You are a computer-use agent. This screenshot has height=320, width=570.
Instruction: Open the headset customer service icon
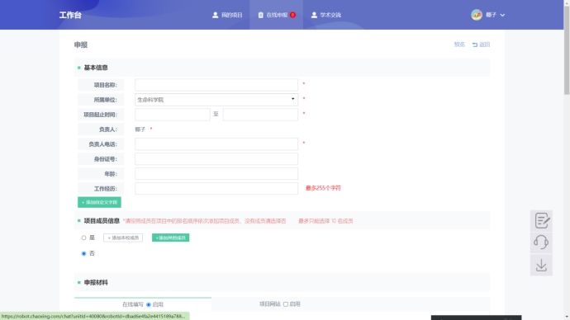click(541, 242)
